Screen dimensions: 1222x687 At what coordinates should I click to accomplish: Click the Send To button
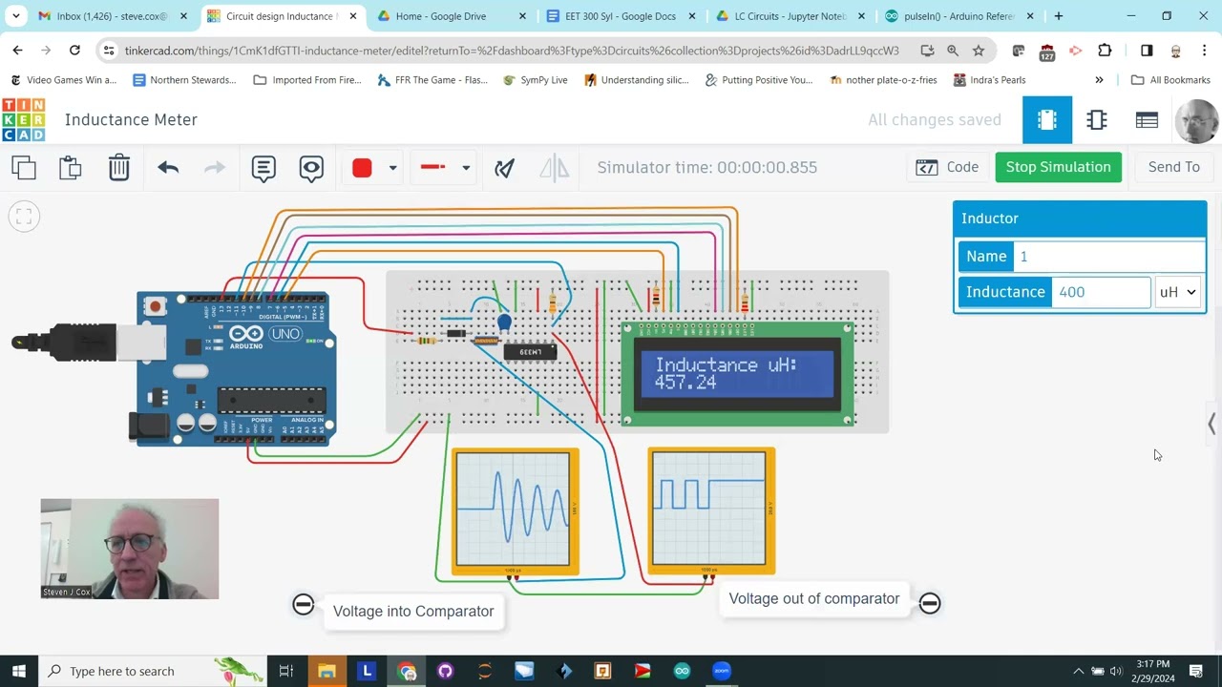tap(1173, 167)
